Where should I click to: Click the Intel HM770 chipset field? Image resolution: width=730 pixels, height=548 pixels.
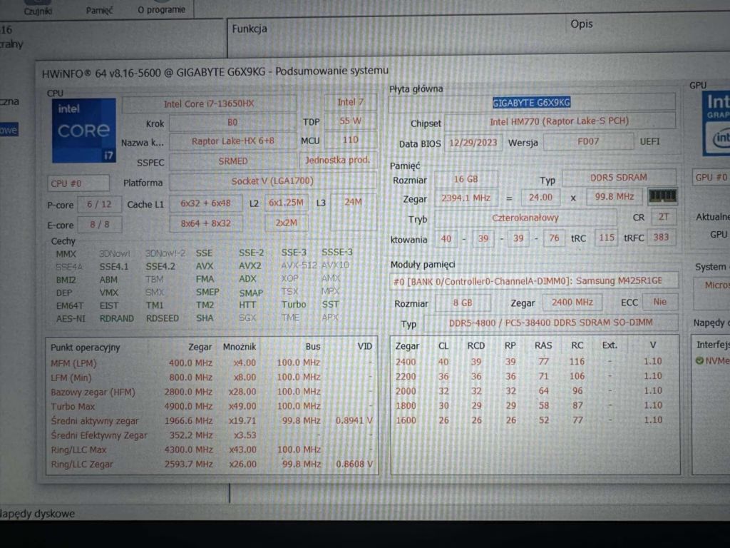click(x=559, y=121)
